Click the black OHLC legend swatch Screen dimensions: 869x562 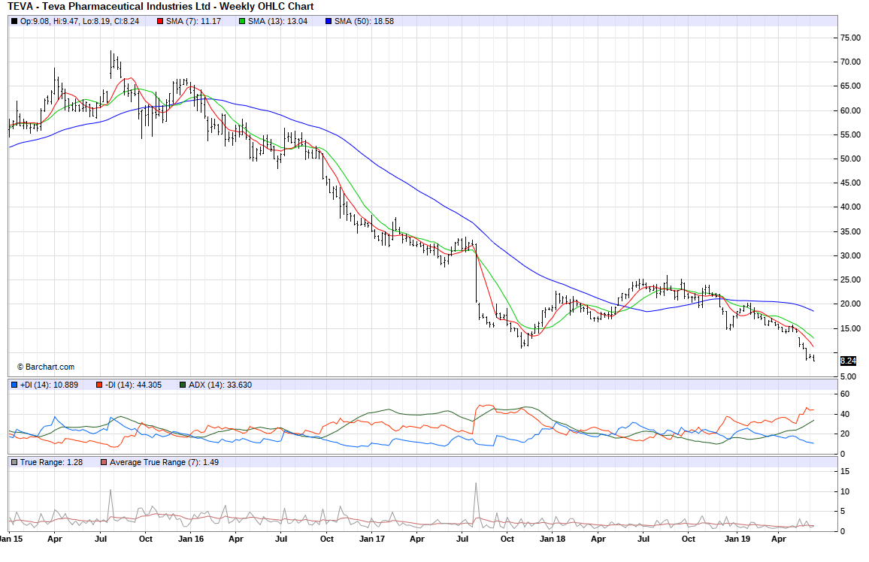14,22
